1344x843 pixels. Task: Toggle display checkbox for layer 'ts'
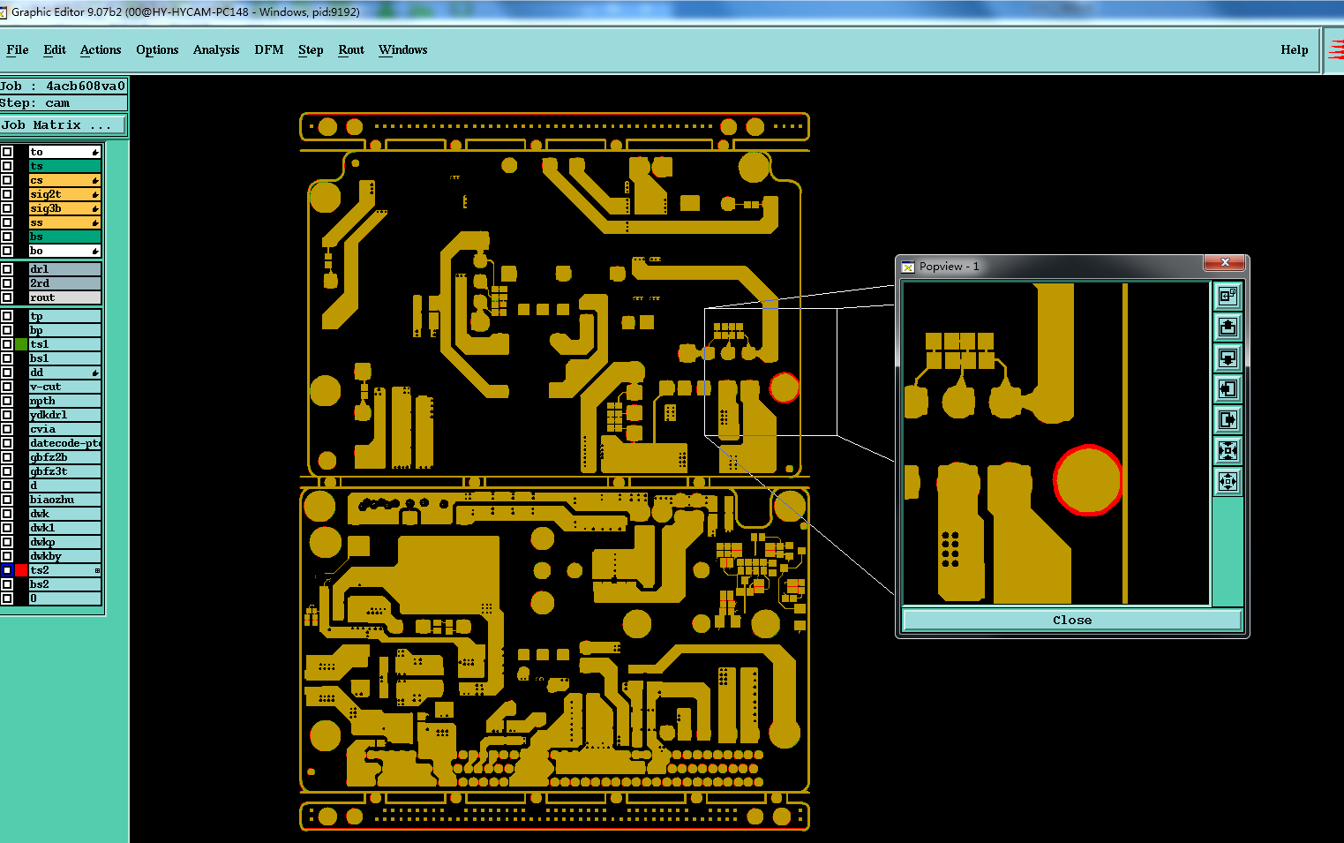[x=7, y=167]
